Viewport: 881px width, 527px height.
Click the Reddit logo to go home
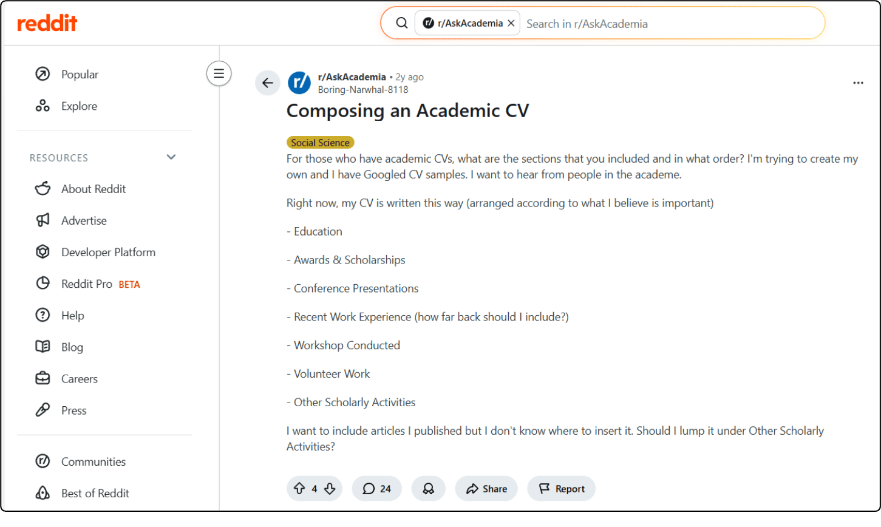47,24
